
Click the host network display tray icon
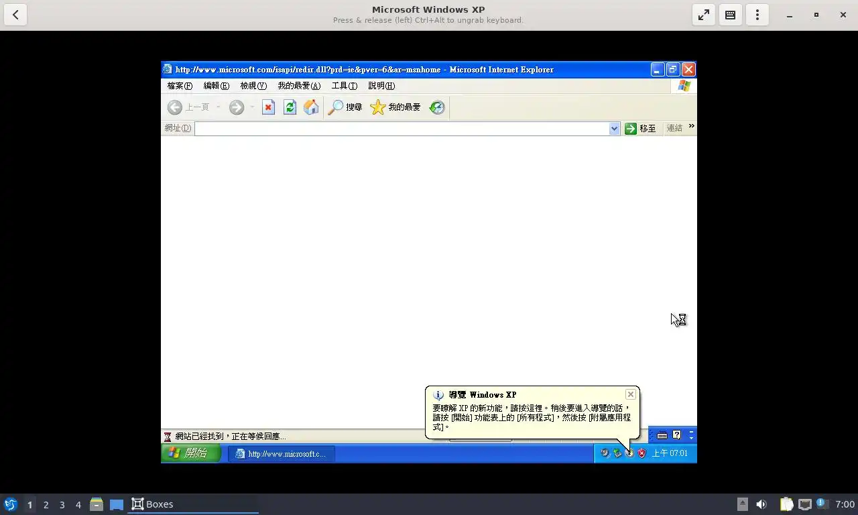click(x=805, y=504)
